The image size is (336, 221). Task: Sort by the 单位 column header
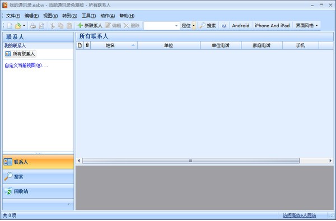click(169, 45)
